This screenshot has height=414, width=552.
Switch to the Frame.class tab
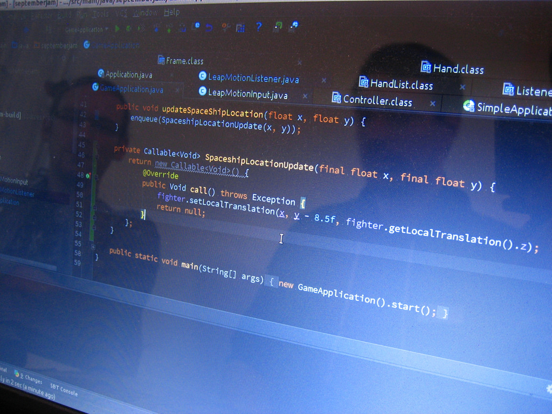[x=181, y=61]
